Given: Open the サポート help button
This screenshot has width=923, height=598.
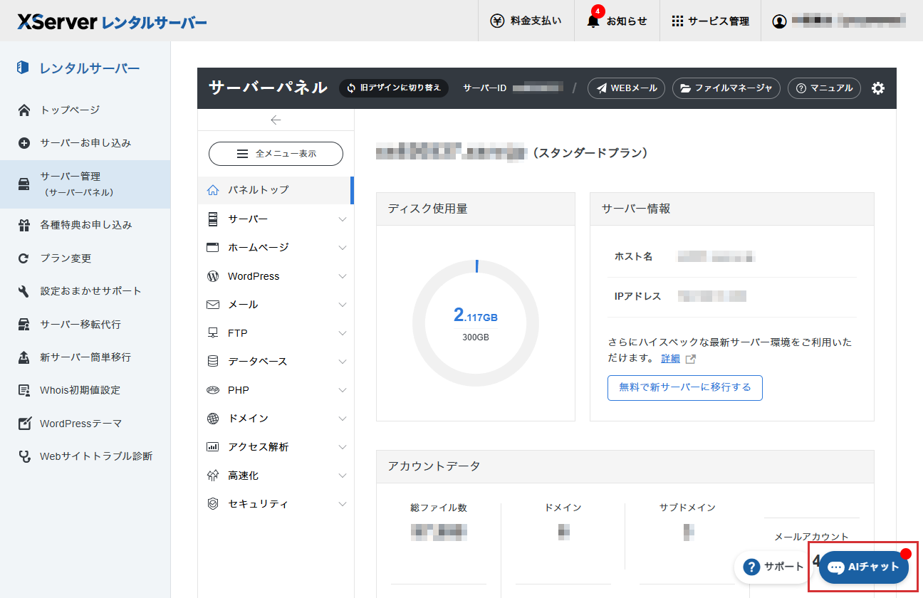Looking at the screenshot, I should [774, 567].
